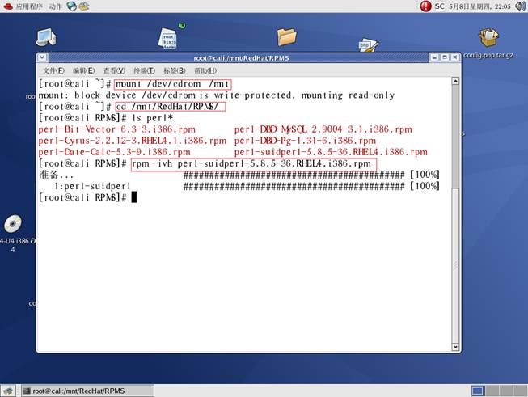Viewport: 528px width, 397px height.
Task: Open the folder icon on desktop
Action: 286,36
